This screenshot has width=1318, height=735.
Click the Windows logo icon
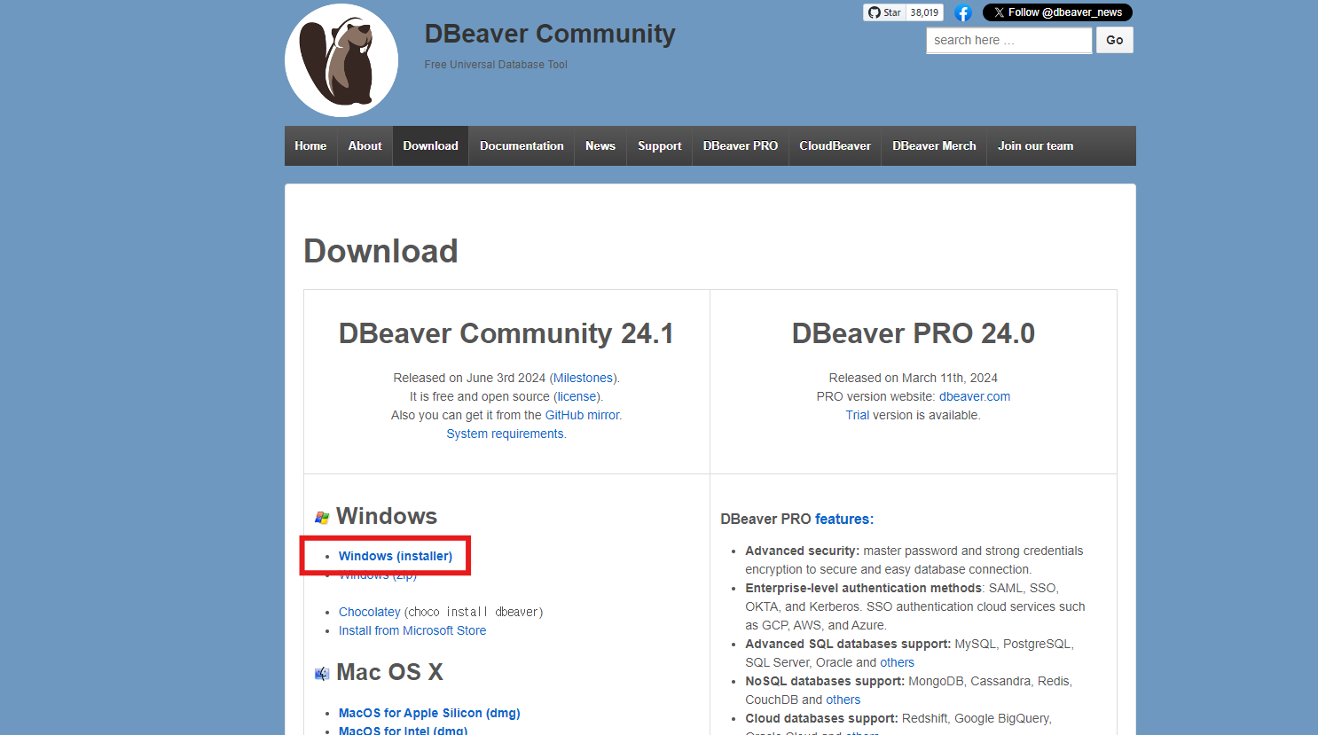pos(322,518)
